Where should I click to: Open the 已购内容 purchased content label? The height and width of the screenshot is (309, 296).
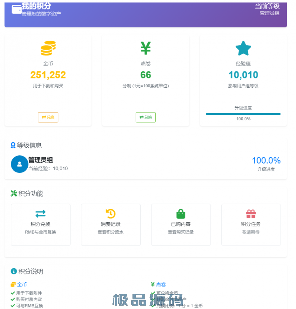[181, 224]
